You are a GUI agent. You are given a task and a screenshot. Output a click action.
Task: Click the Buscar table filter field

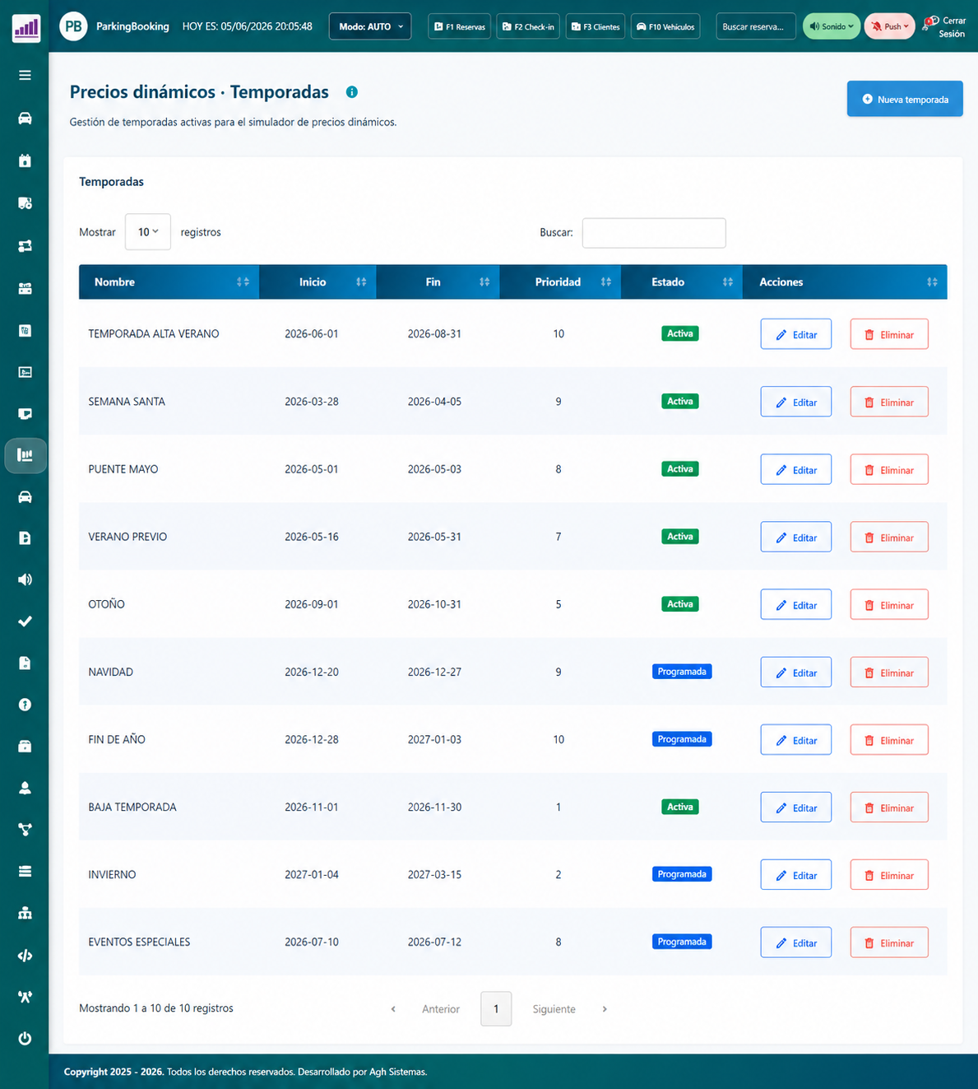(654, 233)
